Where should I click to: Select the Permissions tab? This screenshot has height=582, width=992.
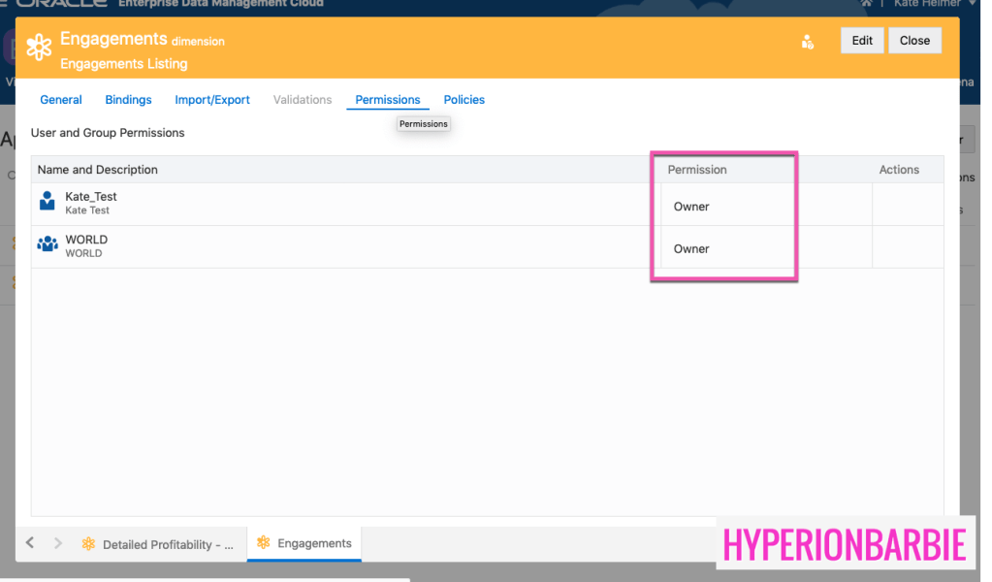pyautogui.click(x=388, y=100)
